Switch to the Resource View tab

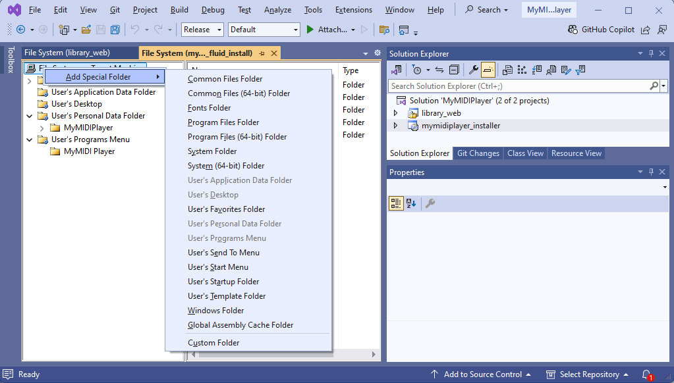576,153
